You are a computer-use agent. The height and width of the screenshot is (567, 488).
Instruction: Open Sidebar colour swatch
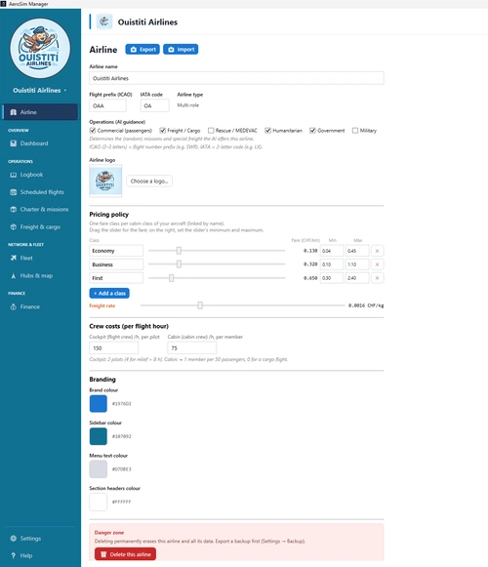point(99,436)
